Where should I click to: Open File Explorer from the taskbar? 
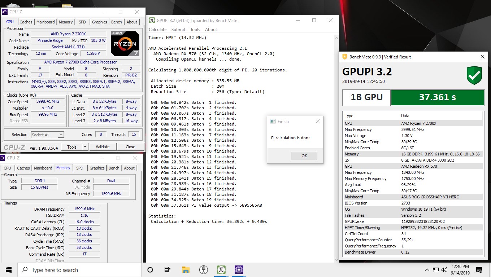186,270
